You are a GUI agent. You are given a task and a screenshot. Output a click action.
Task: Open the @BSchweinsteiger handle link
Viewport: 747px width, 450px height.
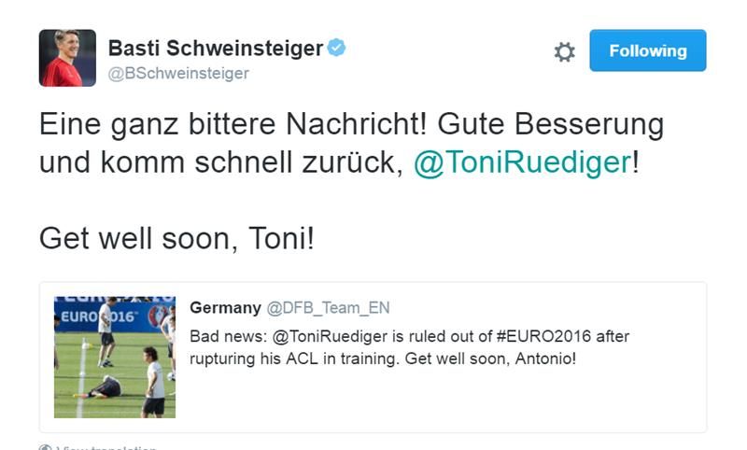pyautogui.click(x=178, y=74)
